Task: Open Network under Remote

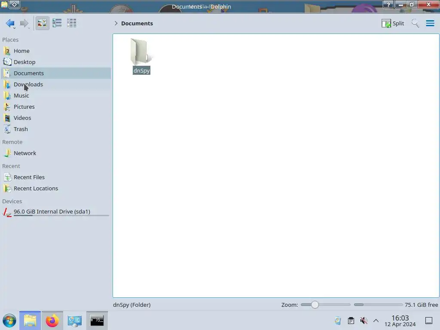Action: 56,153
